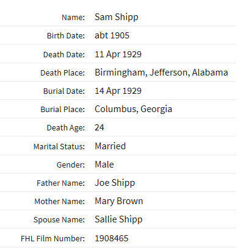Click the Marital Status value Married
This screenshot has height=248, width=241.
pos(110,146)
